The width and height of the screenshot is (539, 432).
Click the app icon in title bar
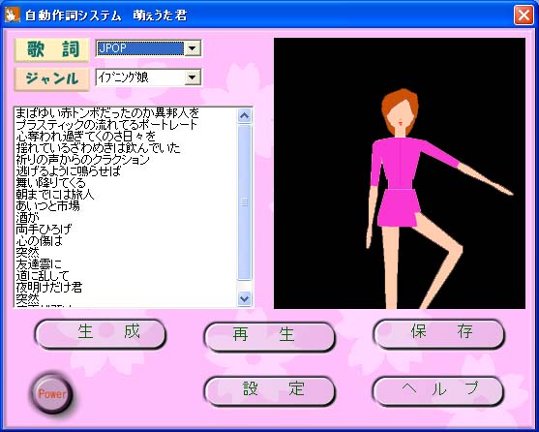pyautogui.click(x=12, y=15)
